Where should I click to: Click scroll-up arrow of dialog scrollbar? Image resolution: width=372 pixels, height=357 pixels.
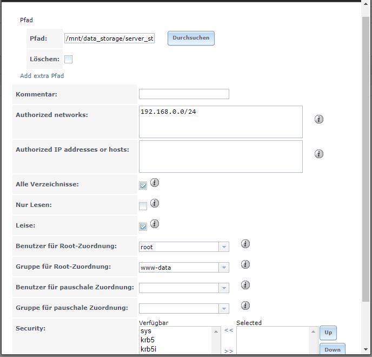[366, 4]
